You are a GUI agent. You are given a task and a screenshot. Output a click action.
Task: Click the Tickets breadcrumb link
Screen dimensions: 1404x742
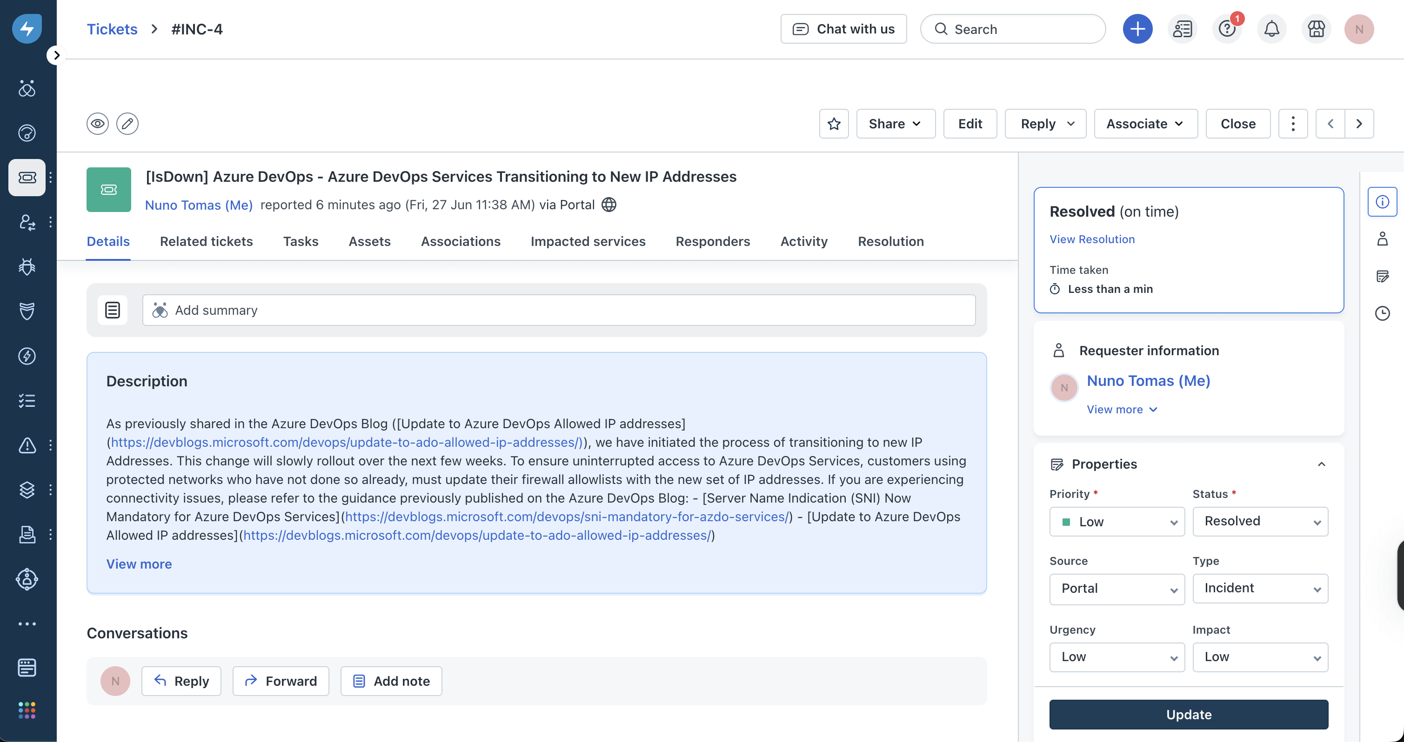[112, 29]
